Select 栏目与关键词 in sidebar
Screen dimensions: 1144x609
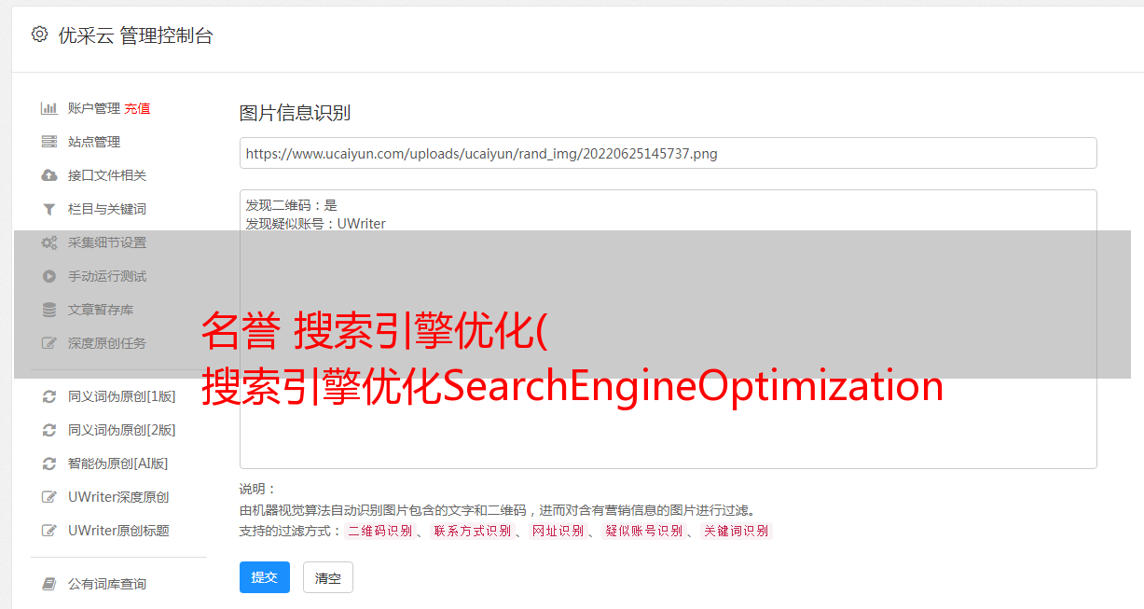coord(107,209)
